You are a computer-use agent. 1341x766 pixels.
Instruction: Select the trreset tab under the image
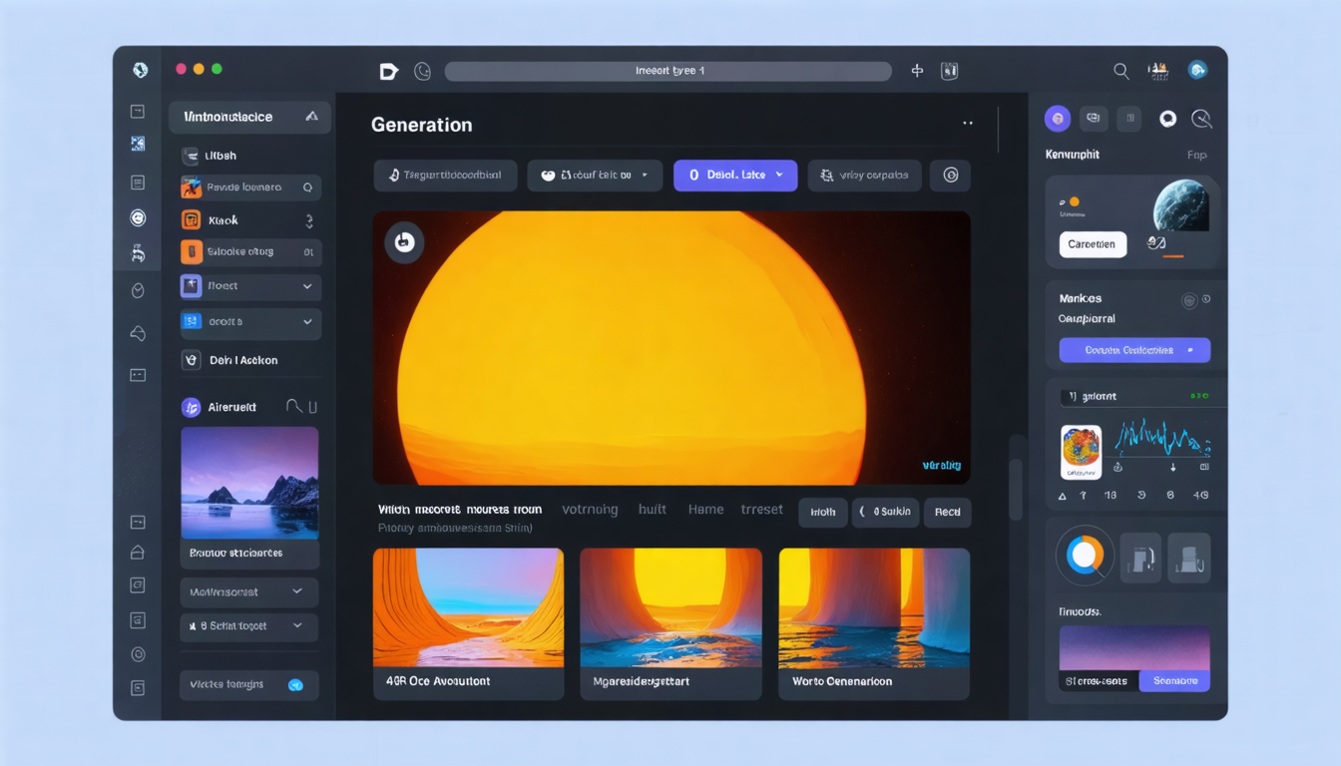(762, 509)
